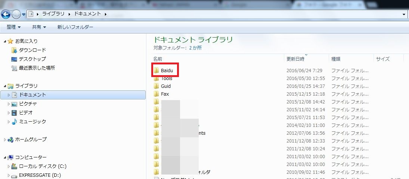Expand the ピクチャ library node
Image resolution: width=409 pixels, height=179 pixels.
pyautogui.click(x=9, y=104)
